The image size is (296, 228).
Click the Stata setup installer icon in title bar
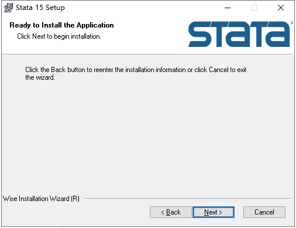8,8
